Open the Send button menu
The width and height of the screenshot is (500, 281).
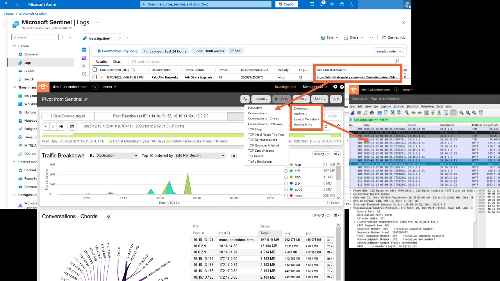[320, 99]
